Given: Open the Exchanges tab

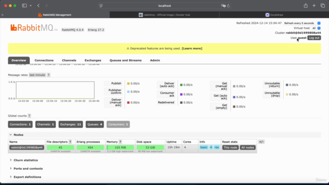Looking at the screenshot, I should (93, 60).
